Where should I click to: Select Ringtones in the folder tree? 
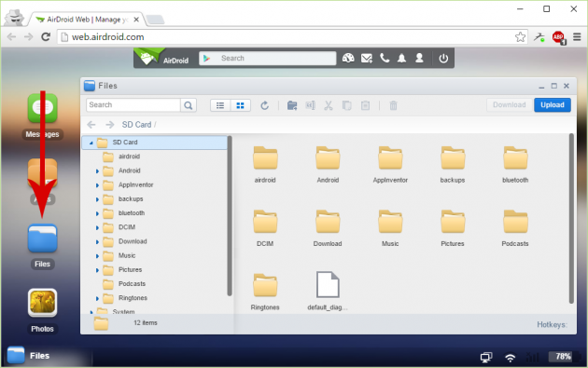(133, 298)
